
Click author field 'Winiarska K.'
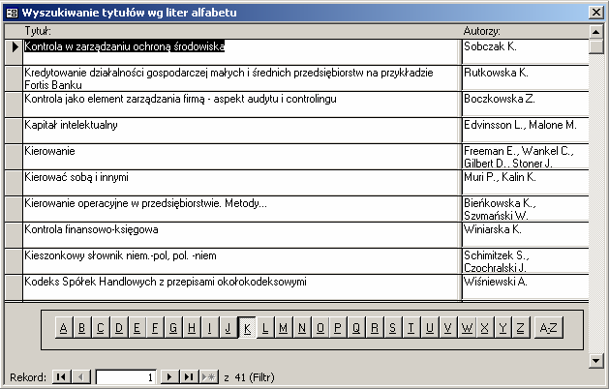526,234
